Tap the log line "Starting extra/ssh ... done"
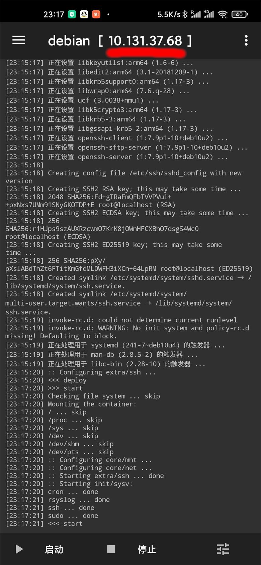This screenshot has width=261, height=565. tap(85, 476)
